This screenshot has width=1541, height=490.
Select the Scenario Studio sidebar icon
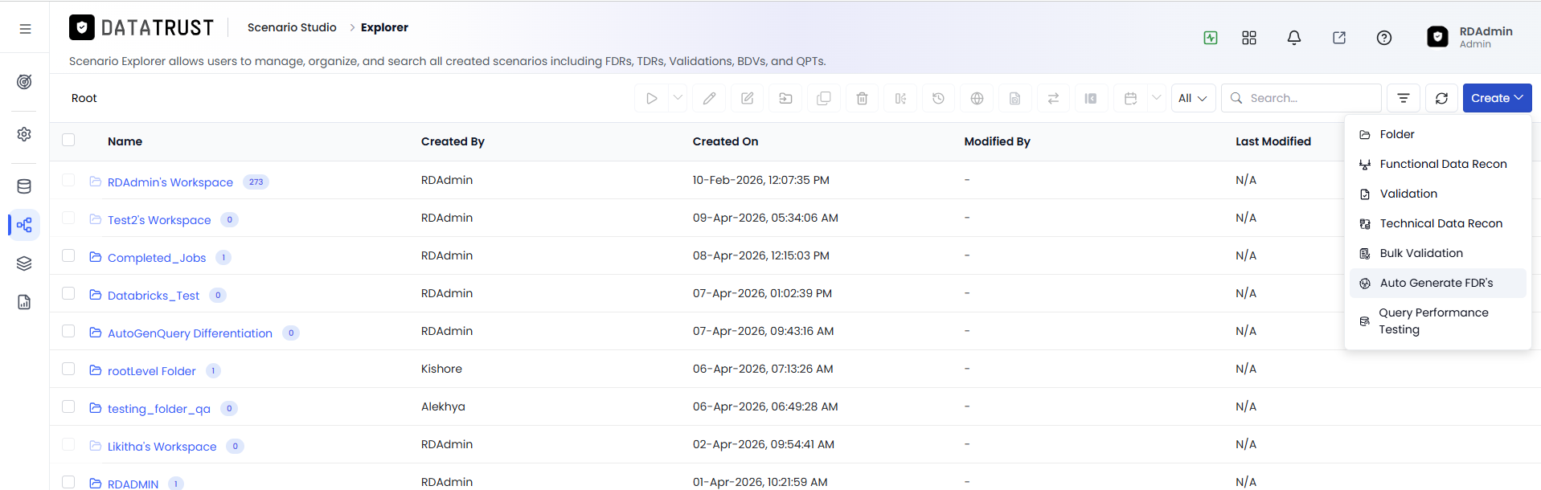click(x=24, y=225)
